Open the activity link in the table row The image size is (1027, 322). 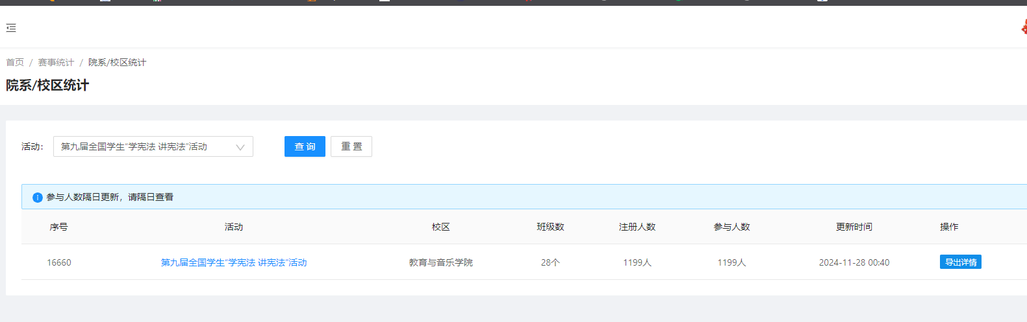234,262
